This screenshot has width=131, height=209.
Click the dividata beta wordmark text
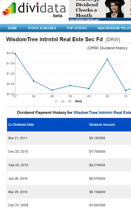tap(42, 10)
